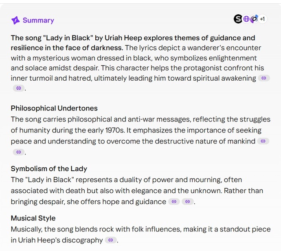Click the 'Symbolism of the Lady' heading
This screenshot has height=251, width=281.
coord(49,169)
